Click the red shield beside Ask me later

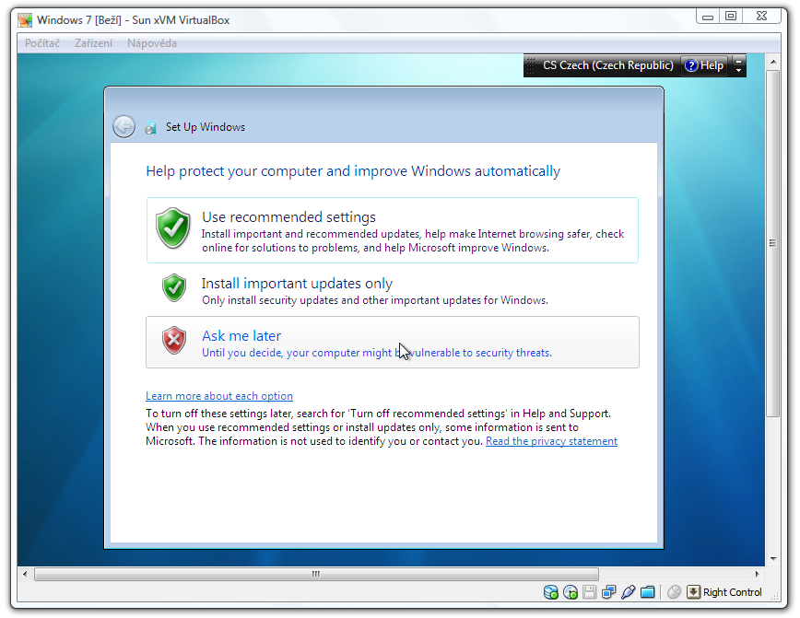[174, 340]
